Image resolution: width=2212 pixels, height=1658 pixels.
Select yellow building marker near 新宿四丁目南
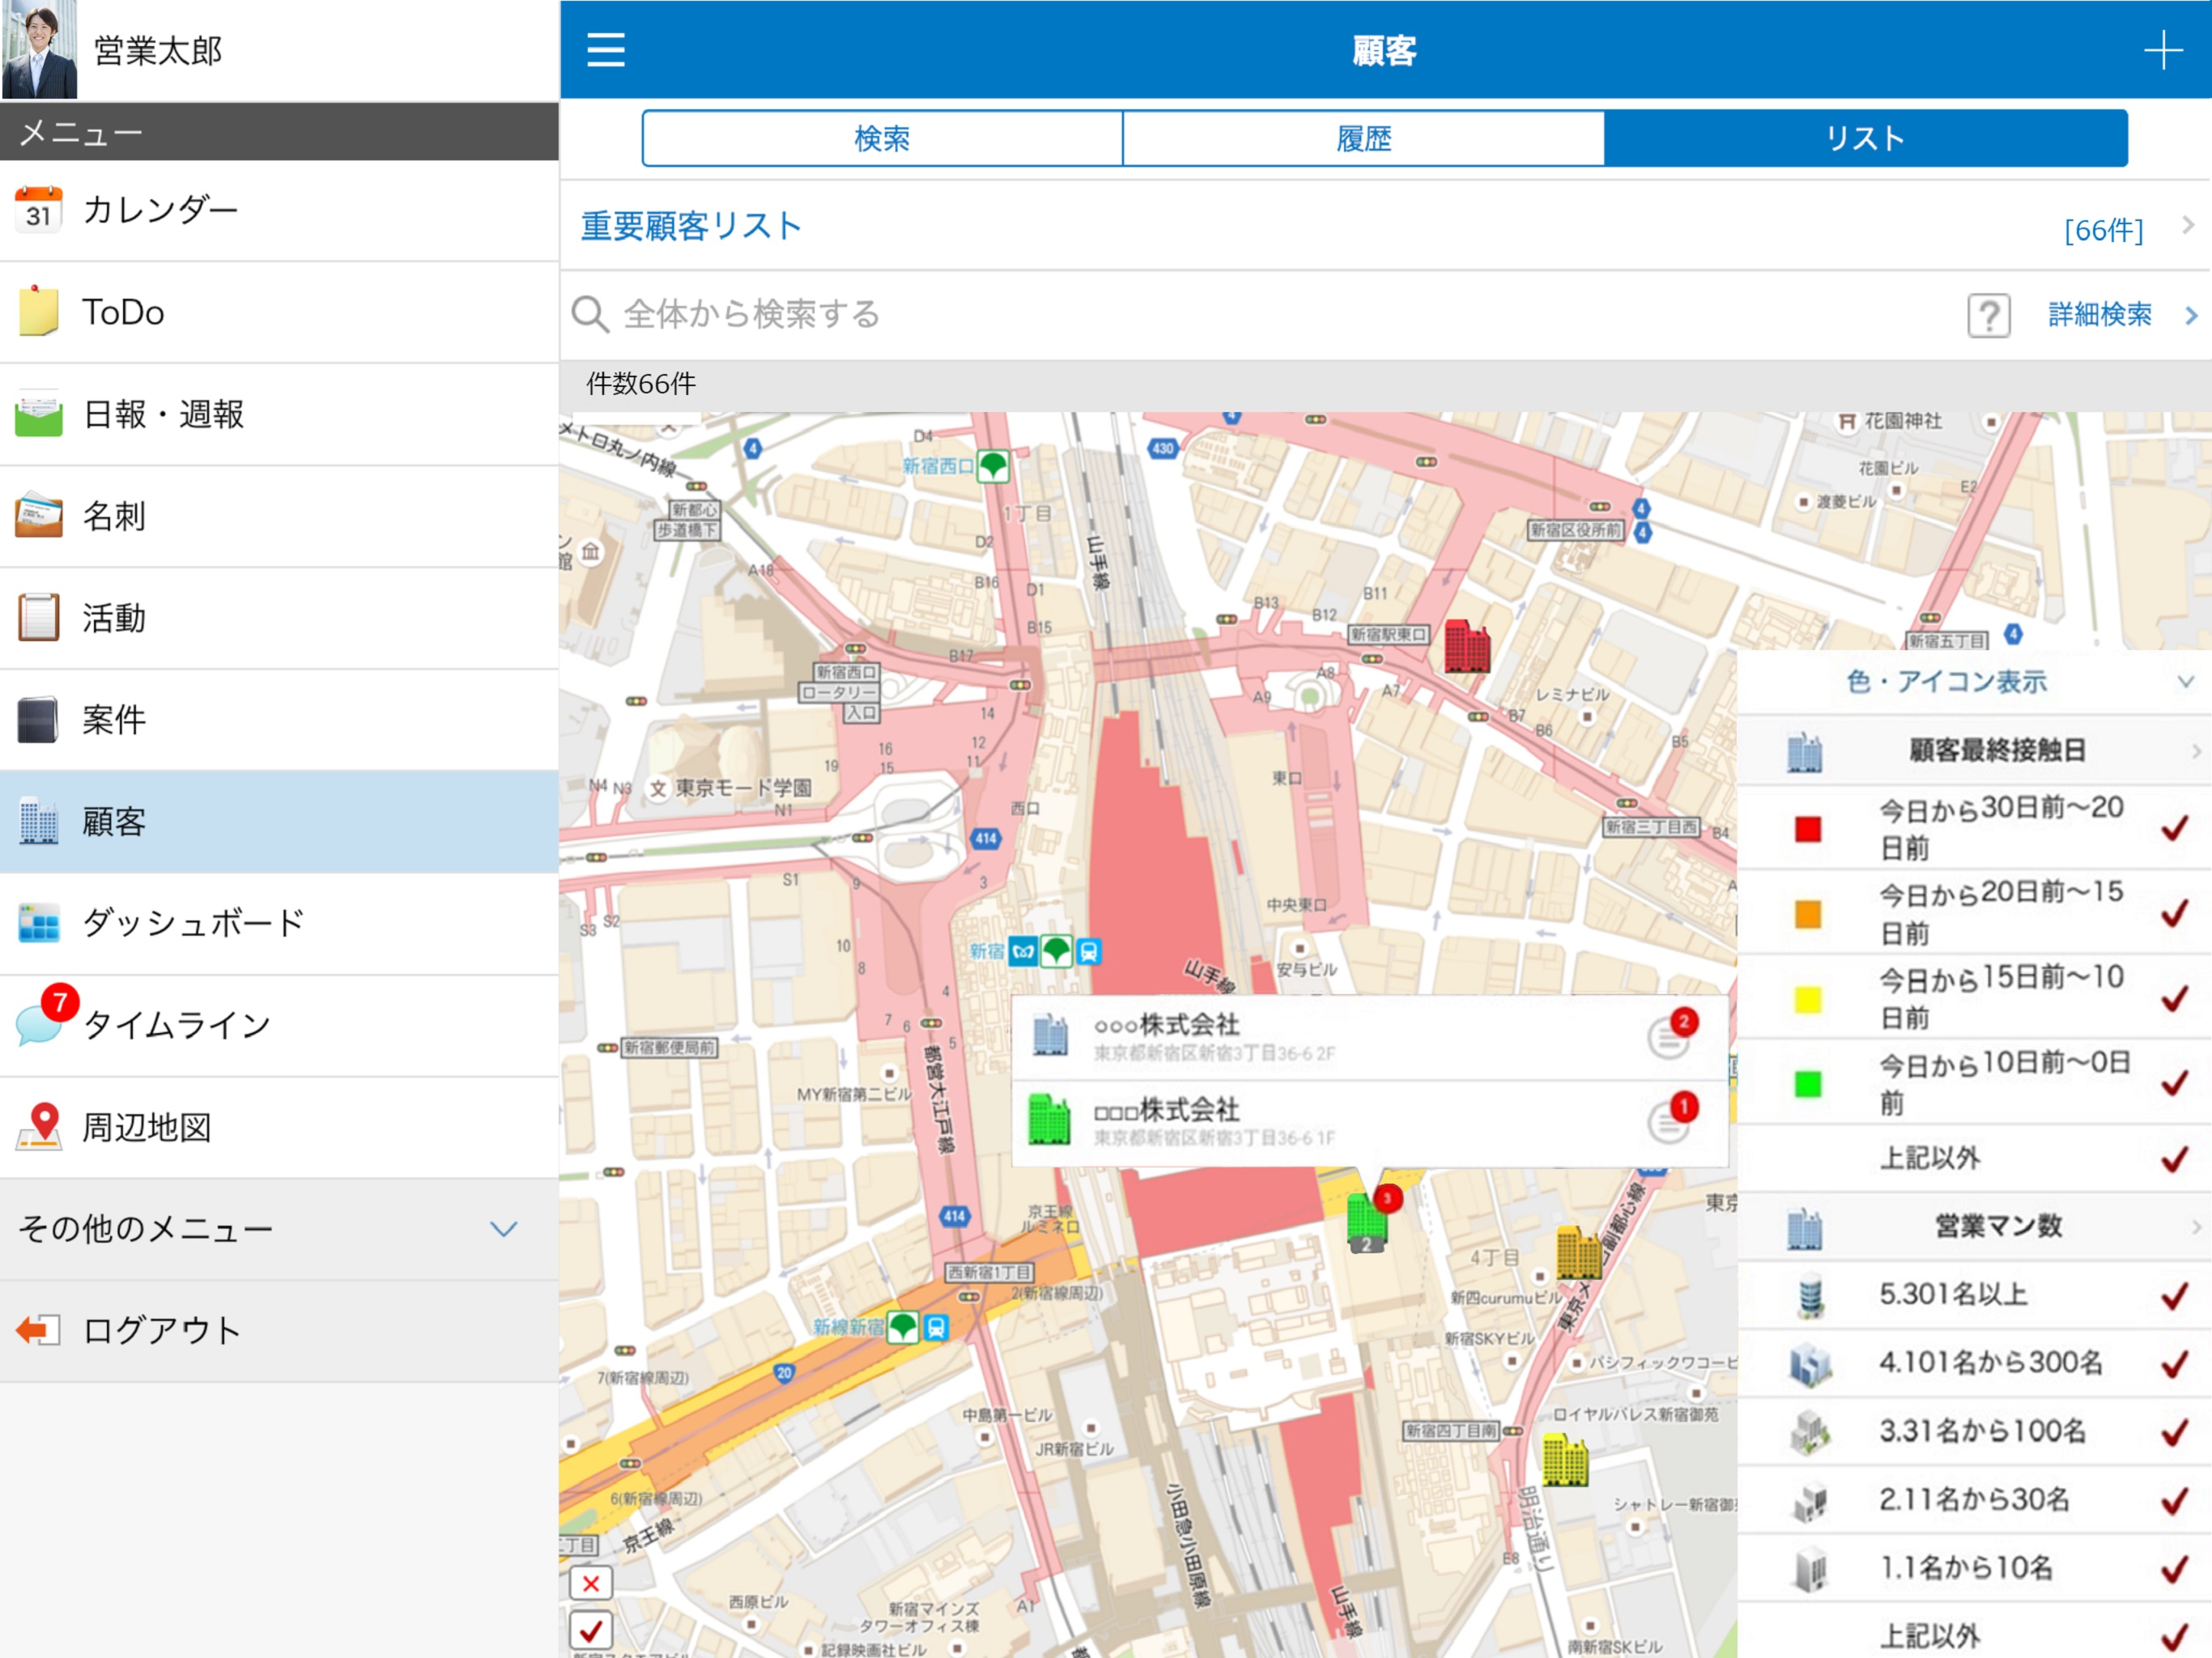point(1564,1459)
